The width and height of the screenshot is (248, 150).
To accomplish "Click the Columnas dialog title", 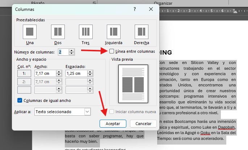I will click(25, 9).
